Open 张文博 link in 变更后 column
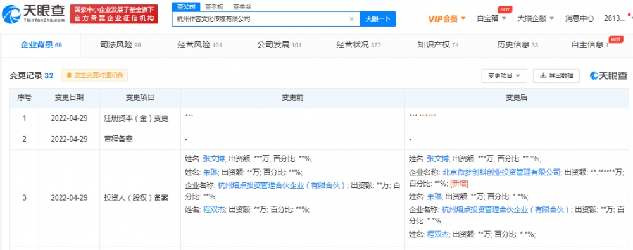 (437, 159)
